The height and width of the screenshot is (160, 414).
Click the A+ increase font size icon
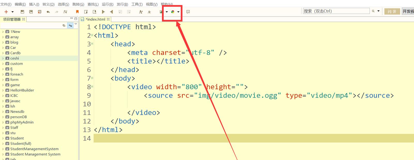tap(141, 12)
